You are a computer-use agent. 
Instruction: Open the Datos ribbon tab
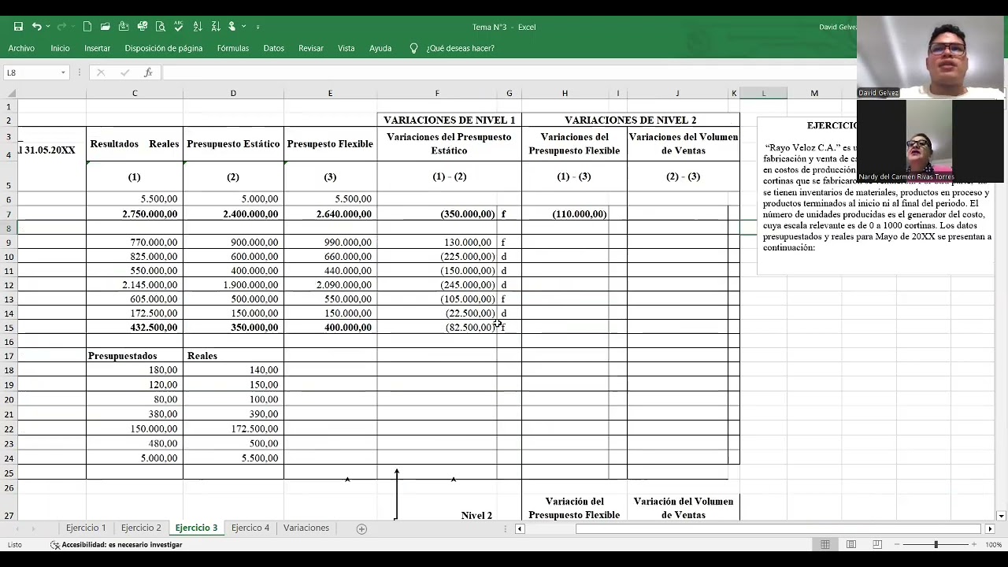tap(274, 48)
